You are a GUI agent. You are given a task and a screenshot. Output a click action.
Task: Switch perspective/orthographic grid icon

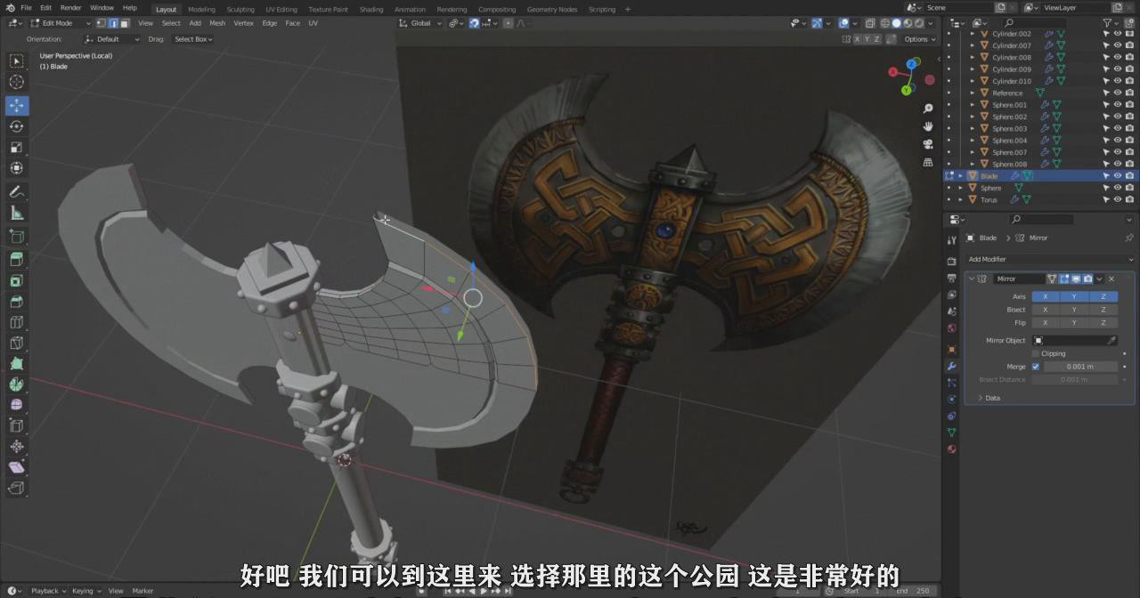pyautogui.click(x=928, y=162)
